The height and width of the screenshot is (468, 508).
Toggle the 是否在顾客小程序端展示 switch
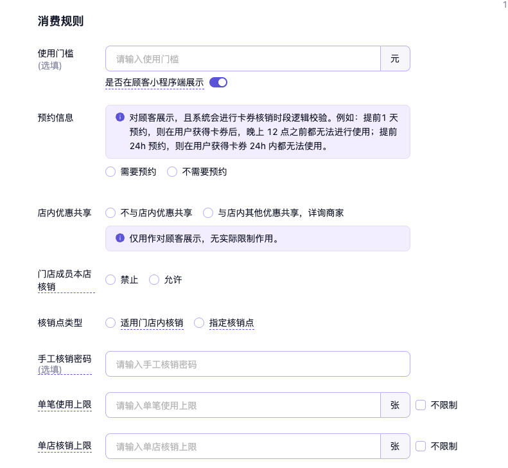218,82
